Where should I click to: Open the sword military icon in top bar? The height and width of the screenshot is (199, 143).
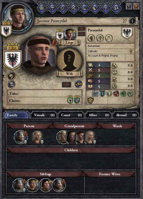pos(74,9)
